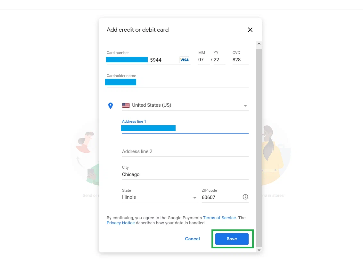The image size is (363, 270).
Task: Select the United States (US) country field
Action: coord(185,105)
